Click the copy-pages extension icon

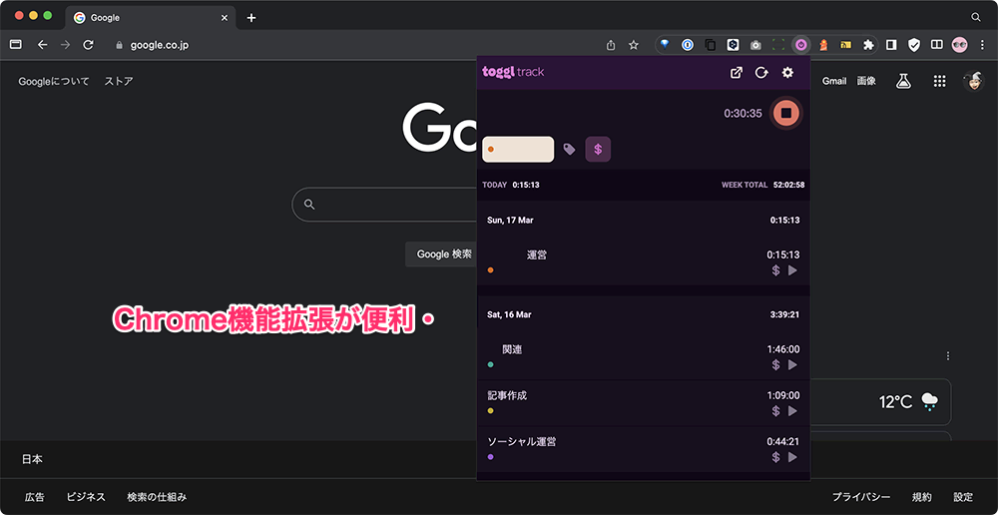tap(710, 45)
